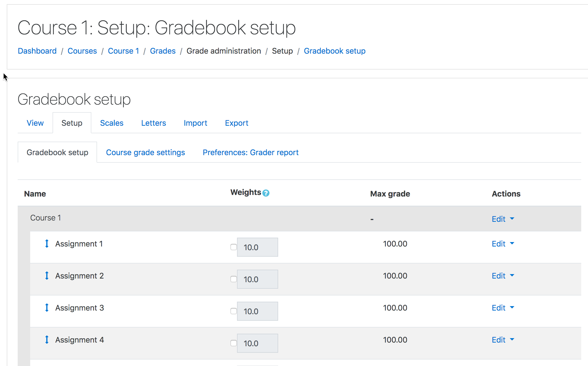Open the Edit menu for Assignment 2
Viewport: 588px width, 366px height.
503,276
